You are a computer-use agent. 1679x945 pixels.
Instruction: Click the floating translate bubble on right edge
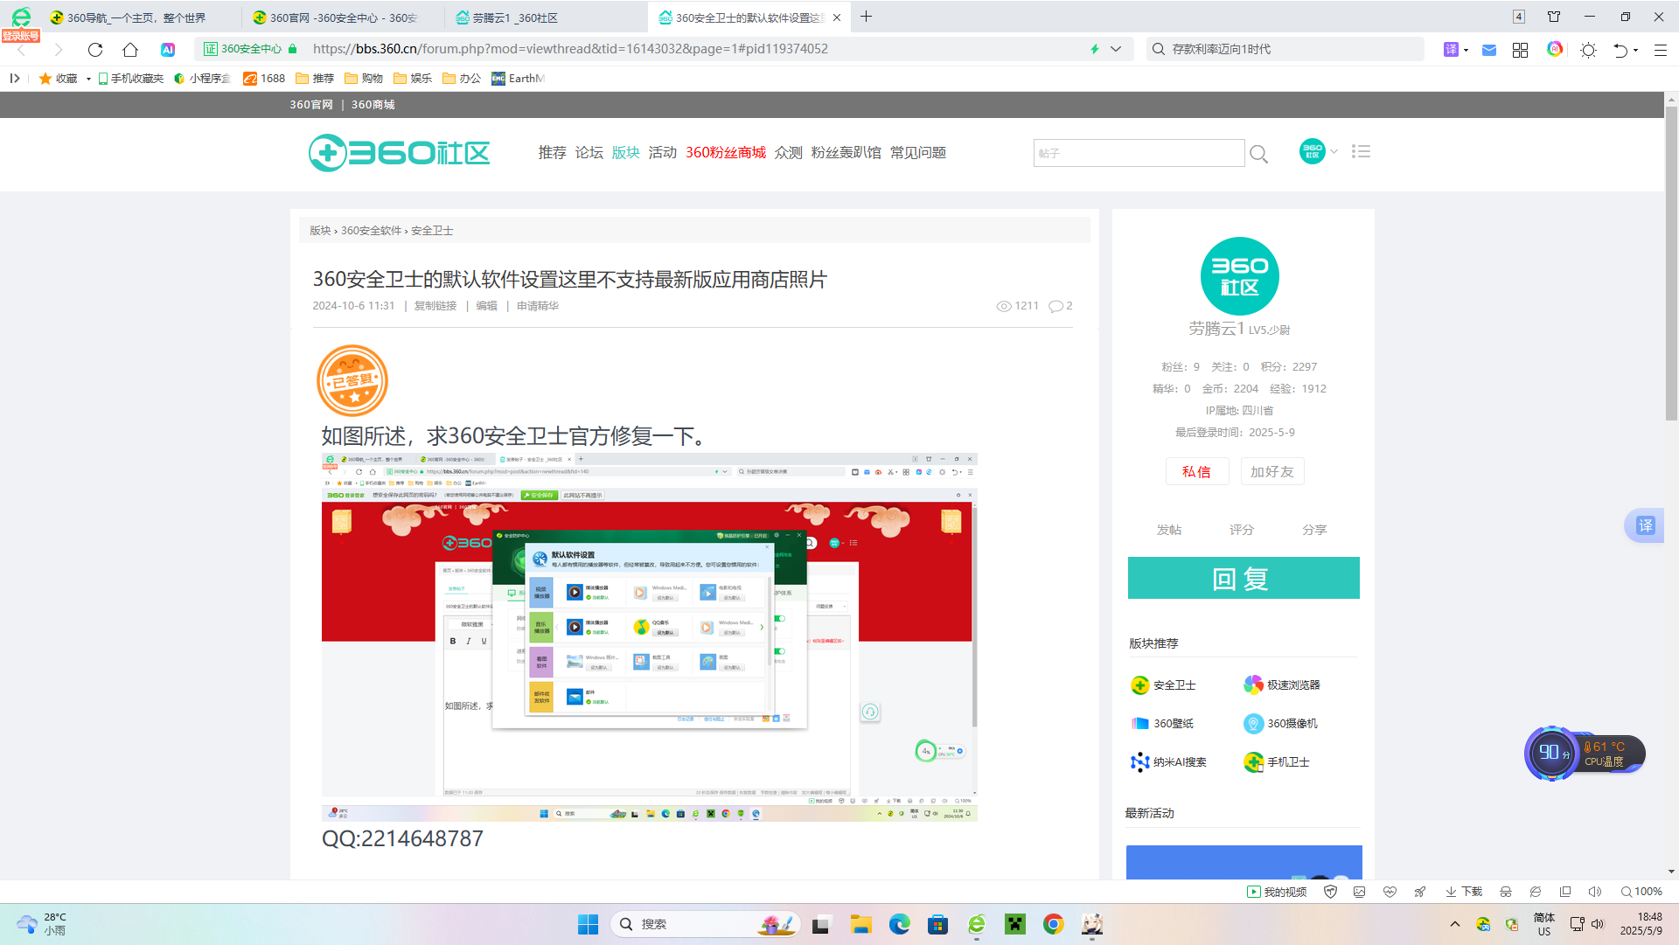click(1646, 525)
